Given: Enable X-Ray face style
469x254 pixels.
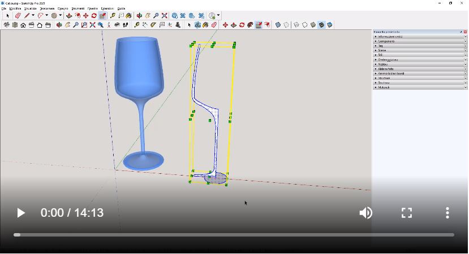Looking at the screenshot, I should tap(278, 25).
